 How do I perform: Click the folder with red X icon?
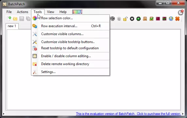point(35,64)
